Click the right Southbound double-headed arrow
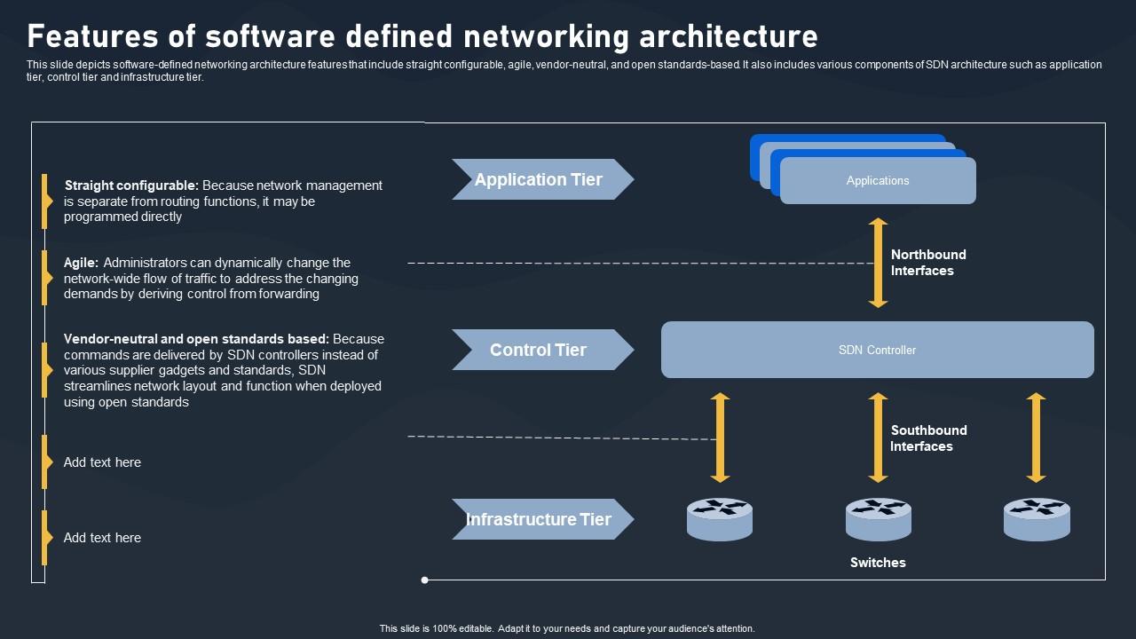Viewport: 1136px width, 639px height. pyautogui.click(x=1036, y=438)
